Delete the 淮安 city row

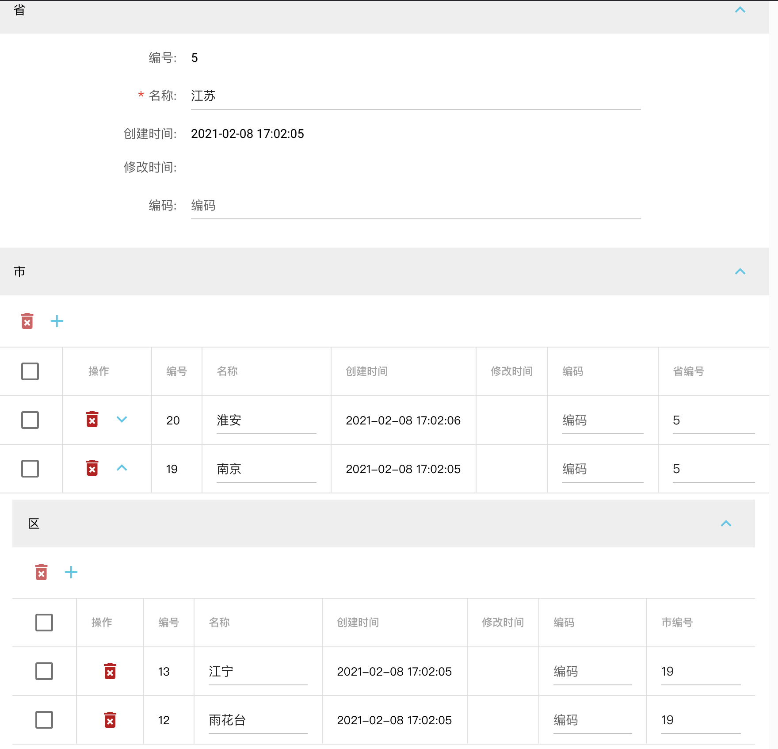click(x=92, y=420)
